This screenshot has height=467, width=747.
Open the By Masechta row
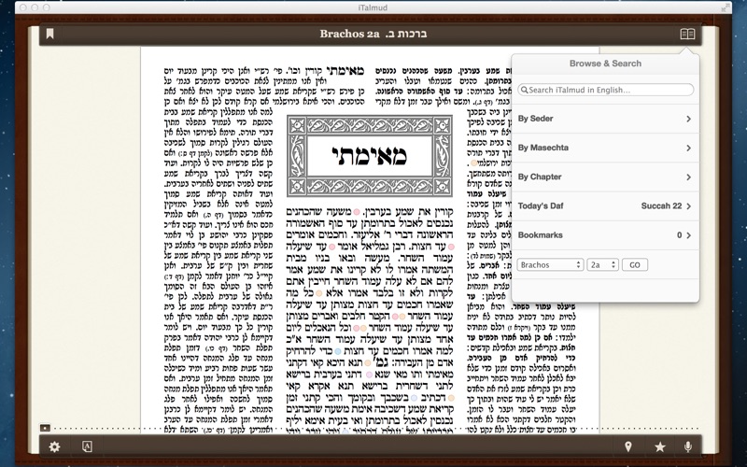(605, 148)
